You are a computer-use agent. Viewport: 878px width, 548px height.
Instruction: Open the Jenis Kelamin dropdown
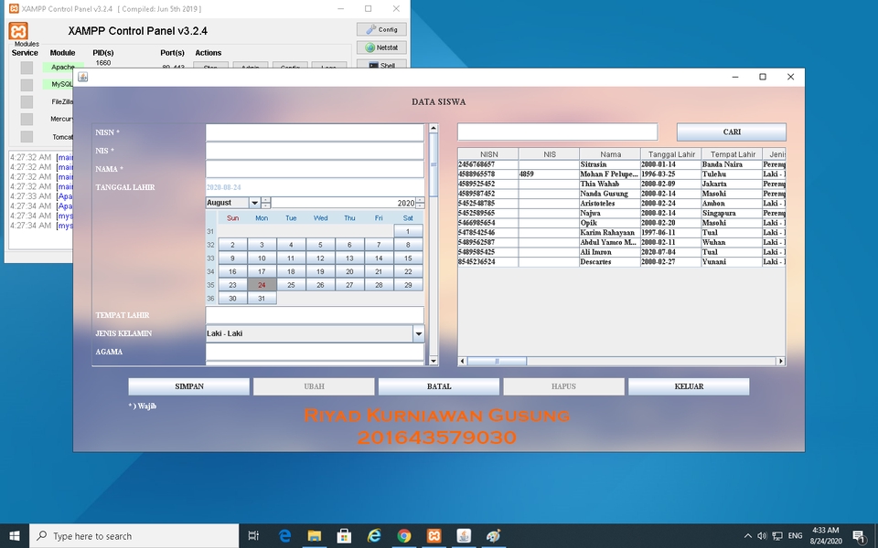[418, 332]
